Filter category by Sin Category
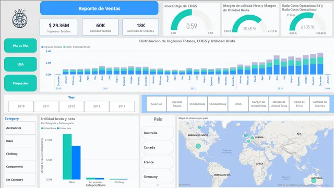 pos(20,180)
